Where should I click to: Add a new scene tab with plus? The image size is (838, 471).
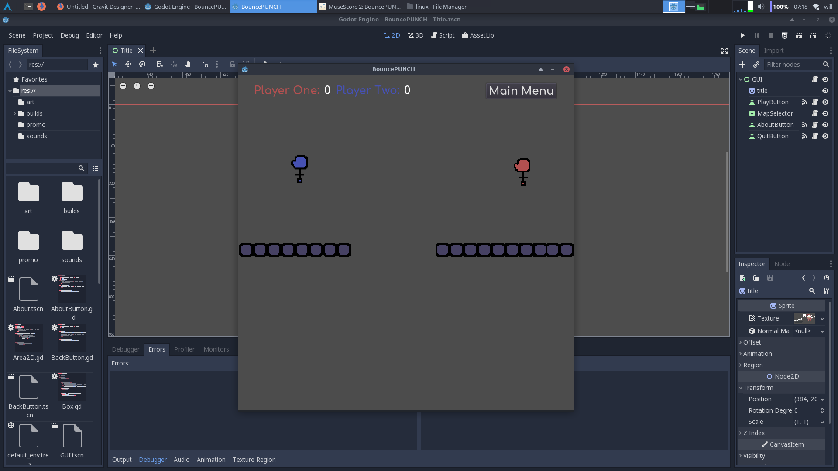click(153, 51)
